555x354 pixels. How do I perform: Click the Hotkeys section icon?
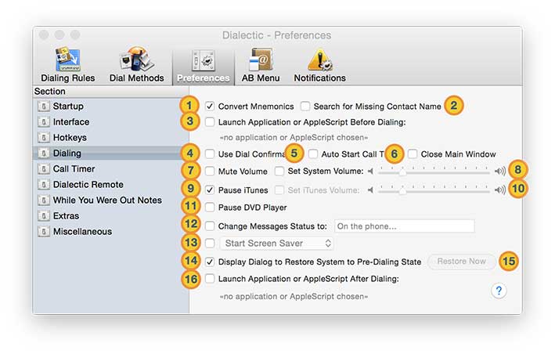44,137
